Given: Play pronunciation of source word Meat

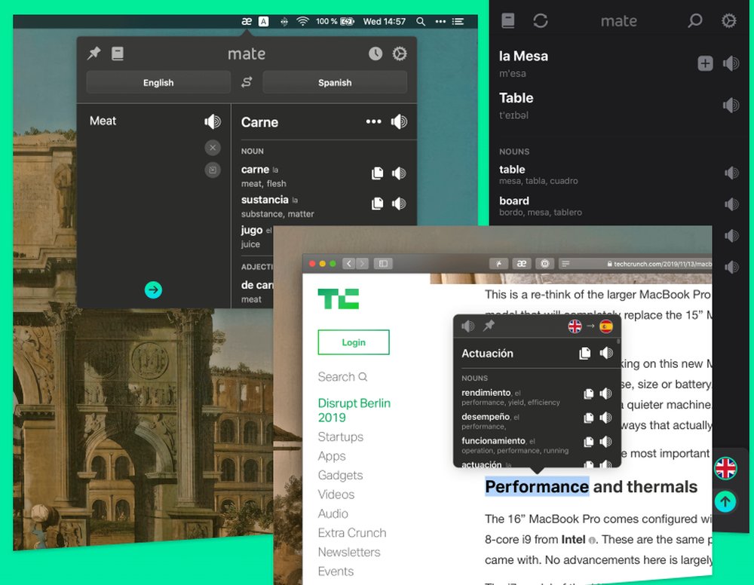Looking at the screenshot, I should click(x=212, y=121).
